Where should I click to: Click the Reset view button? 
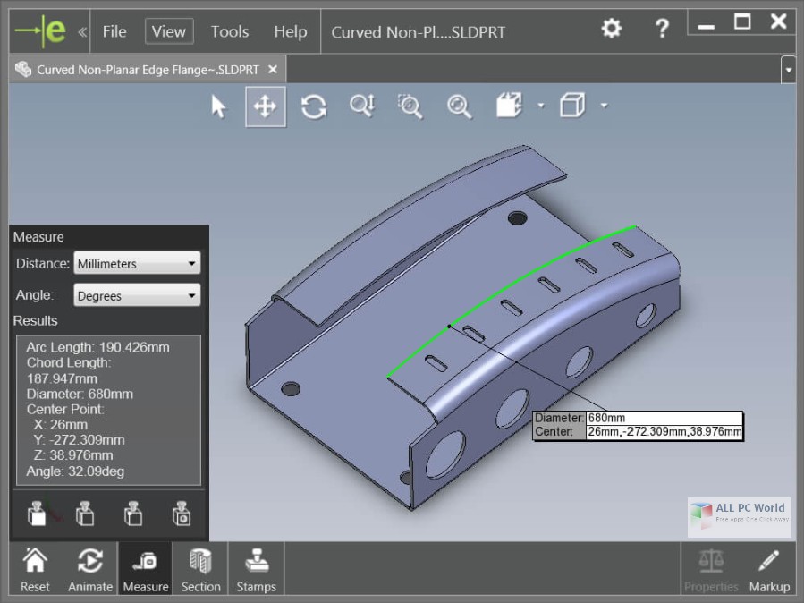point(35,567)
